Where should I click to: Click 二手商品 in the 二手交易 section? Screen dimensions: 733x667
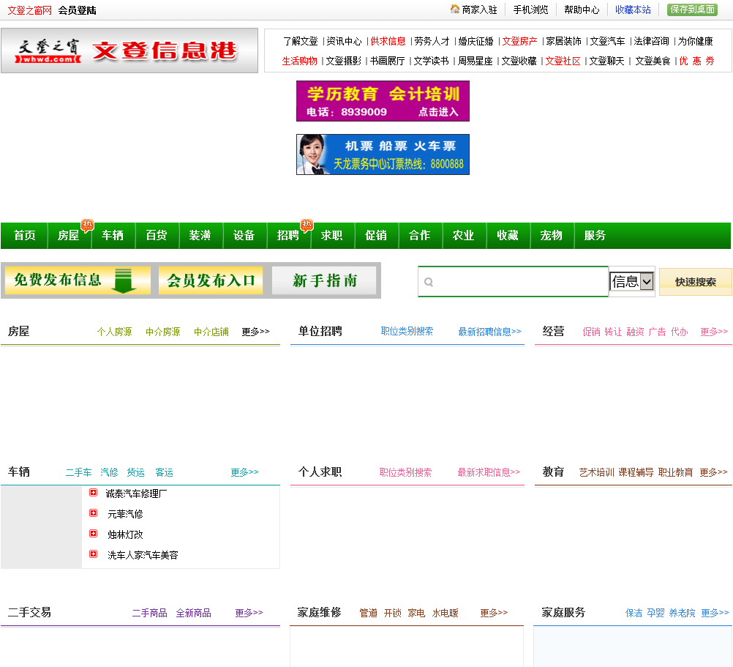[x=149, y=614]
